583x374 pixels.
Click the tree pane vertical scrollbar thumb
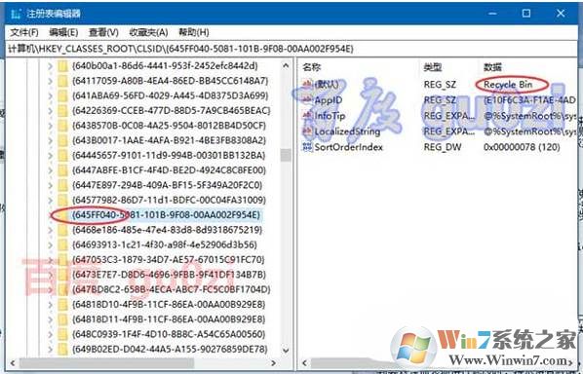(286, 155)
